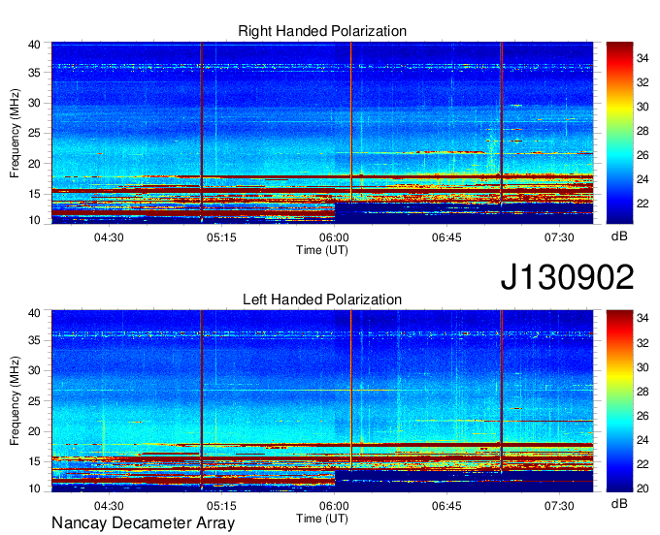
Task: Click the 32 label on the upper color bar
Action: coord(643,82)
